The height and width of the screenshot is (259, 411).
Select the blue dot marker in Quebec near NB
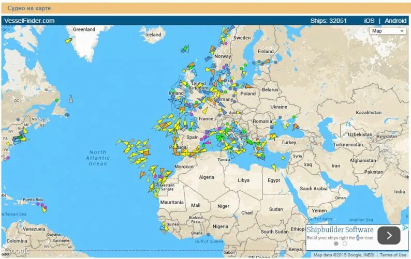pos(18,119)
